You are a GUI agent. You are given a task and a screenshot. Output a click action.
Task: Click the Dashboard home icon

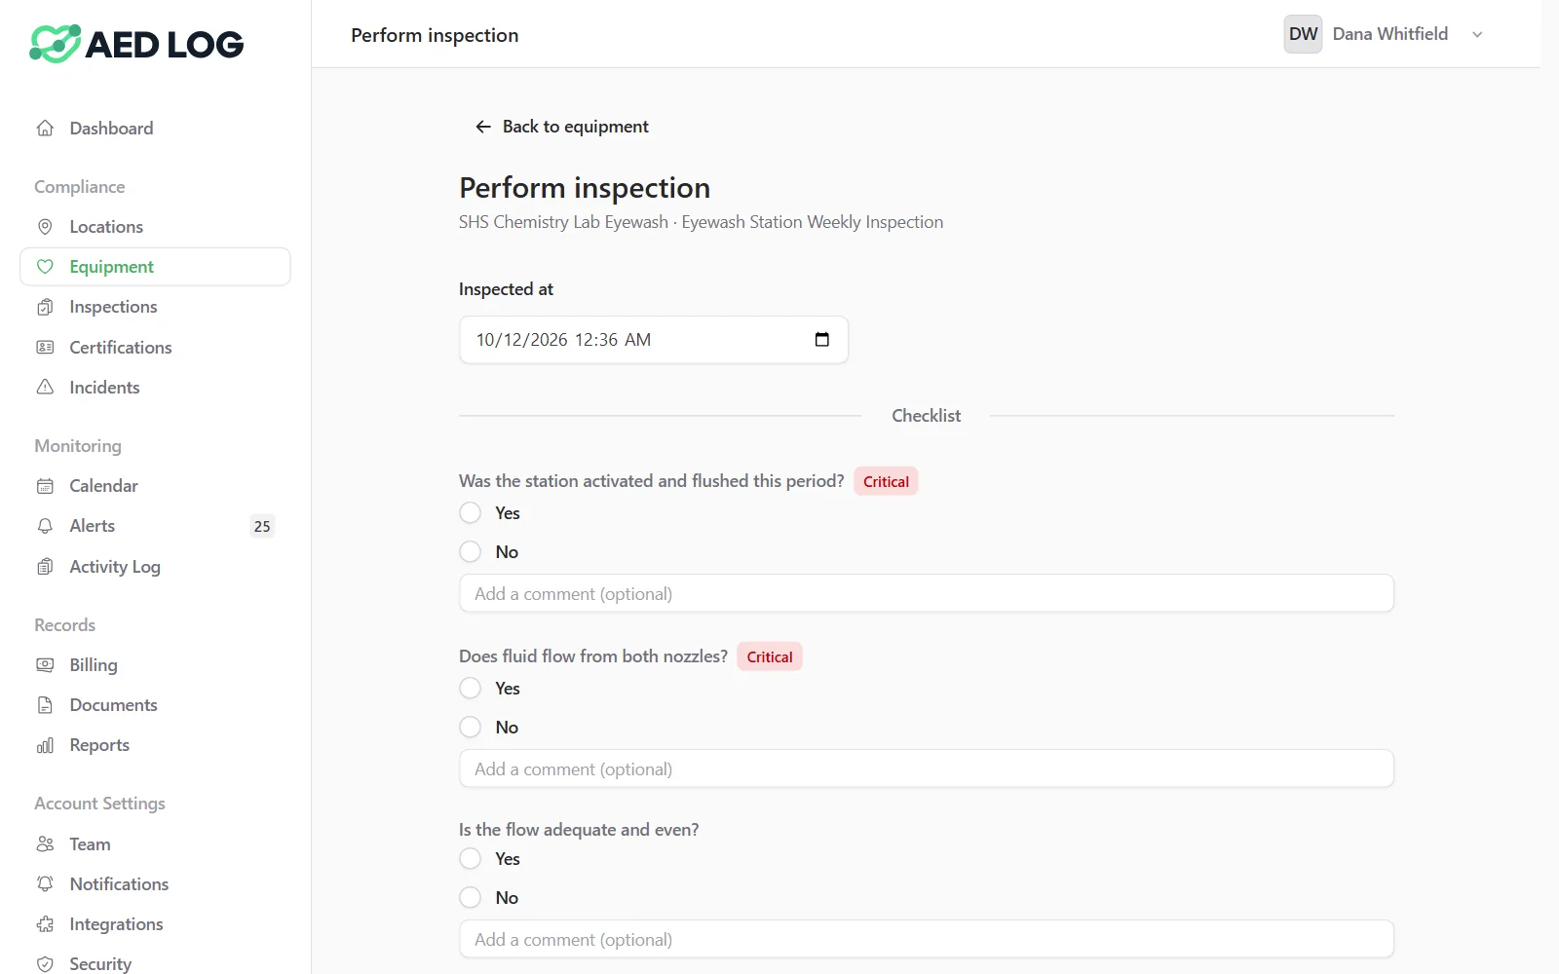[x=45, y=129]
